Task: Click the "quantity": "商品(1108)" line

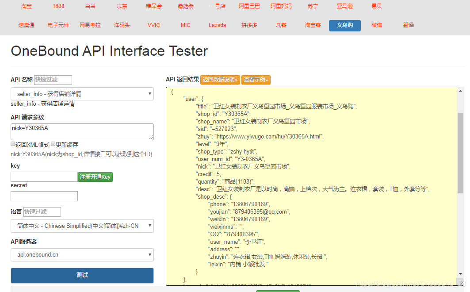Action: coord(225,182)
